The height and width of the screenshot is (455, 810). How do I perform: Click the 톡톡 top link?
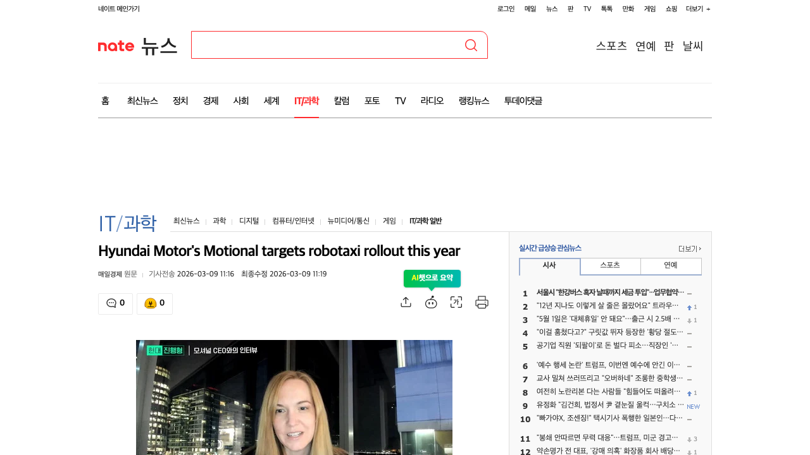pyautogui.click(x=607, y=9)
